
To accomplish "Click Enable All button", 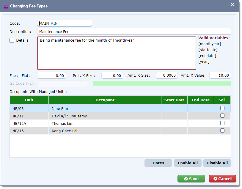I will coord(188,163).
